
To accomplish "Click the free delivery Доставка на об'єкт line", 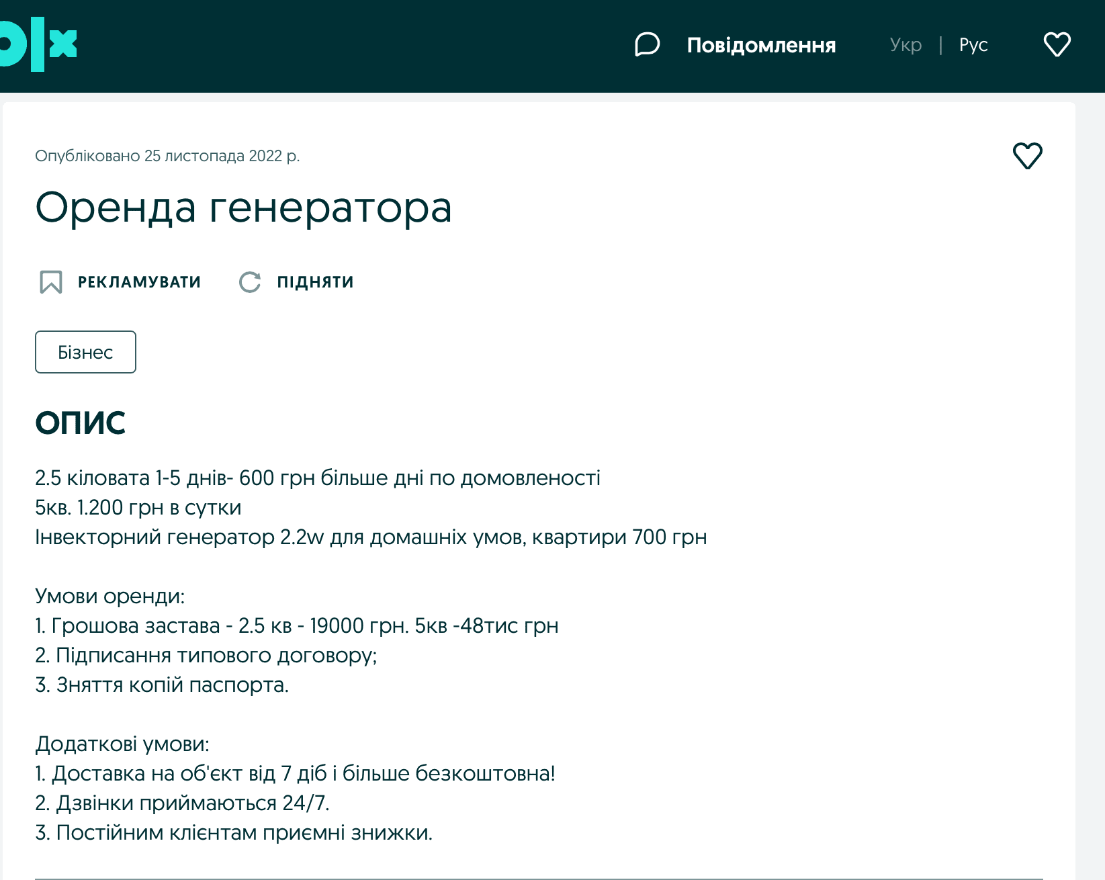I will (295, 774).
